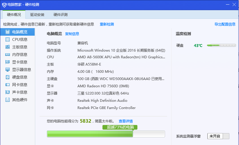Open the 主板信息 motherboard icon
Screen dimensions: 239x145
click(8, 47)
